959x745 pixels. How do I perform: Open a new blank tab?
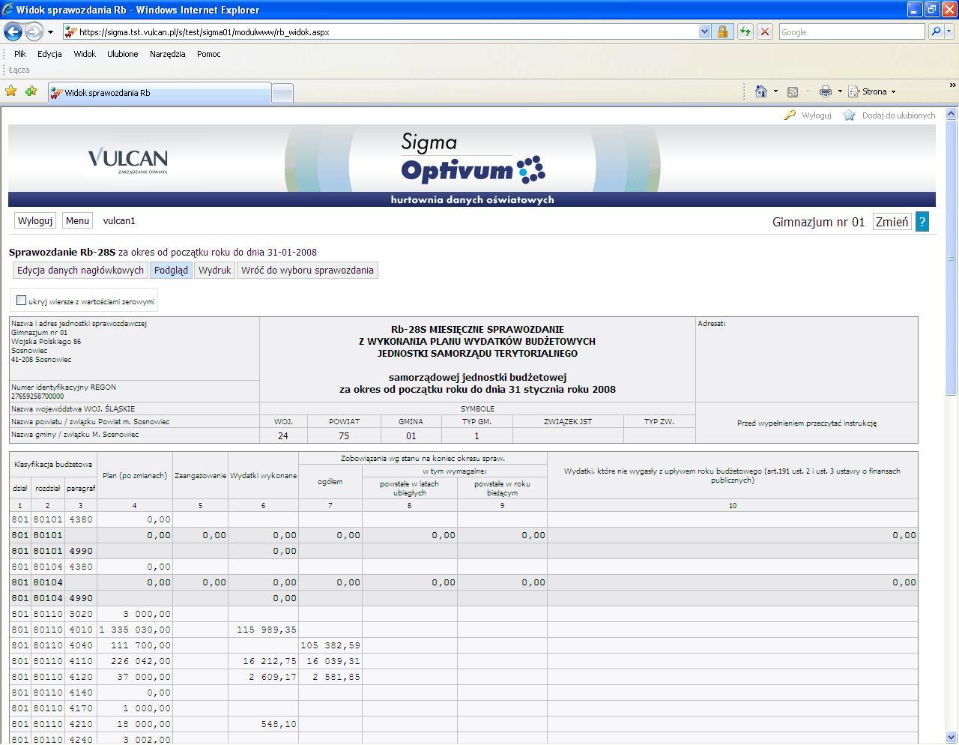click(x=282, y=93)
